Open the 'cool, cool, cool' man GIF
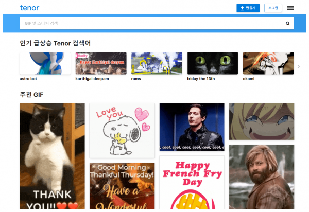 (x=192, y=127)
